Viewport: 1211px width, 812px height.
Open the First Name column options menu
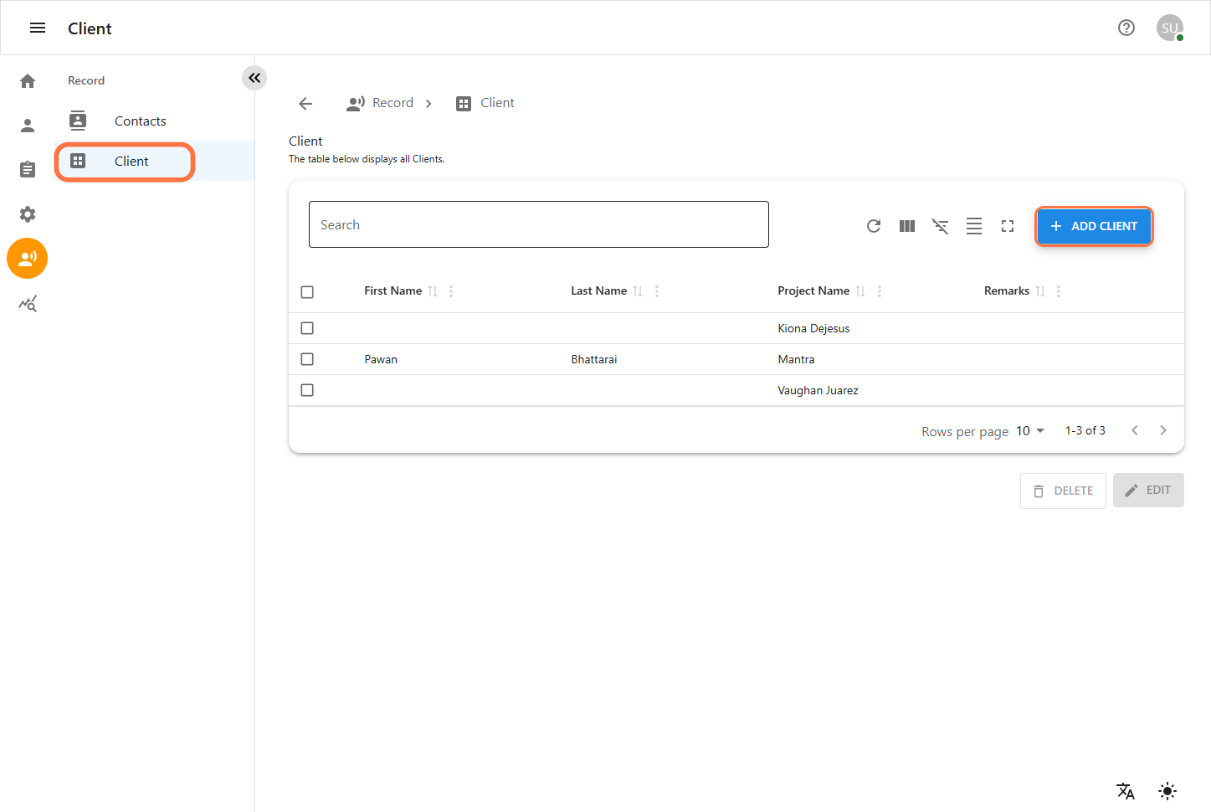[451, 291]
